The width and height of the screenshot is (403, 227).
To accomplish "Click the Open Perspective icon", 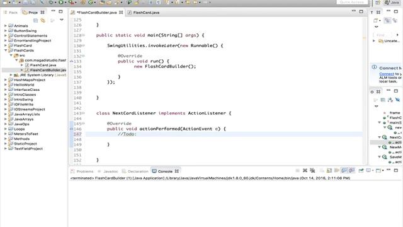I will [378, 3].
